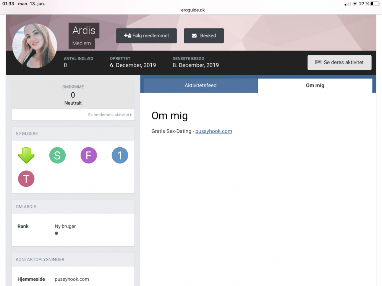Tap the clock time 01.33
The image size is (382, 286).
click(8, 4)
